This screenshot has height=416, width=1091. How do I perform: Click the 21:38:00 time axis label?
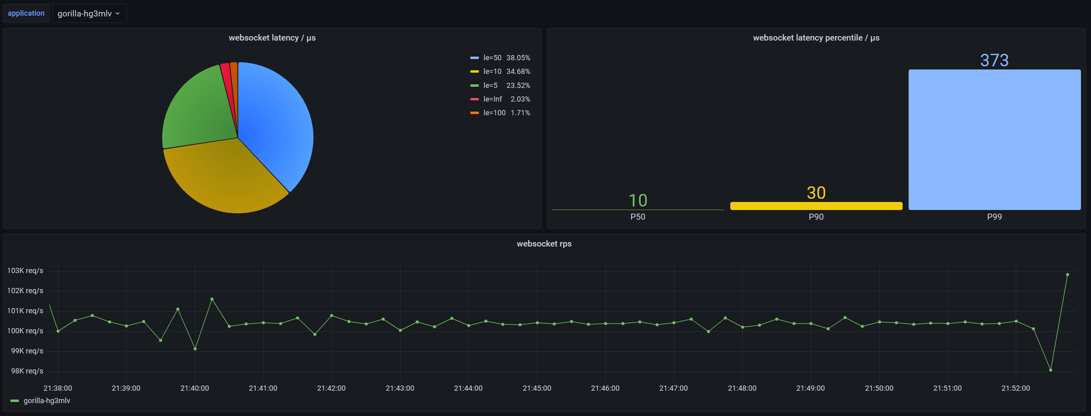(57, 388)
